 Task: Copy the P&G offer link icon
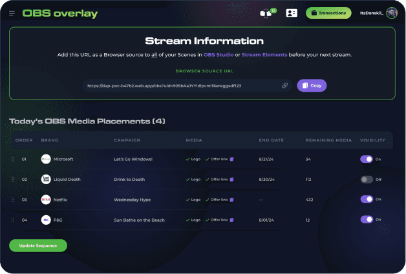[232, 220]
